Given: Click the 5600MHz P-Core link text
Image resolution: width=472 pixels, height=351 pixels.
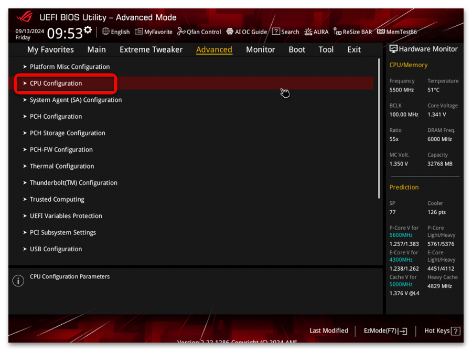Looking at the screenshot, I should tap(401, 235).
